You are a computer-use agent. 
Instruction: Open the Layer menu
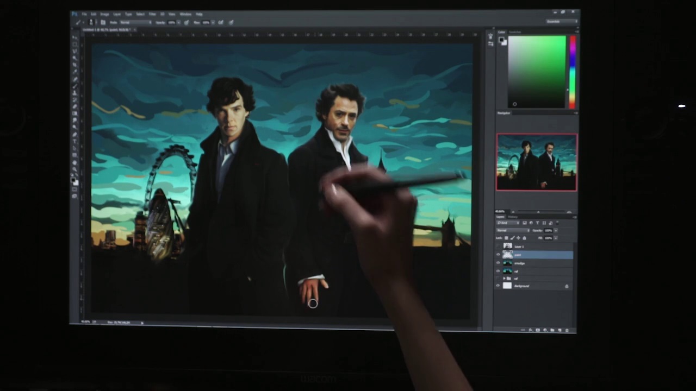117,14
